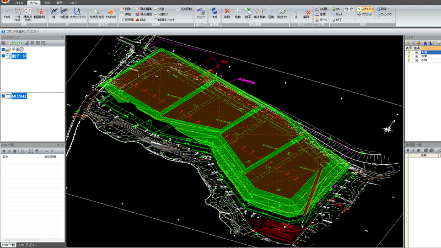
Task: Toggle the 透過 checkbox of 法面 layer
Action: pyautogui.click(x=417, y=57)
